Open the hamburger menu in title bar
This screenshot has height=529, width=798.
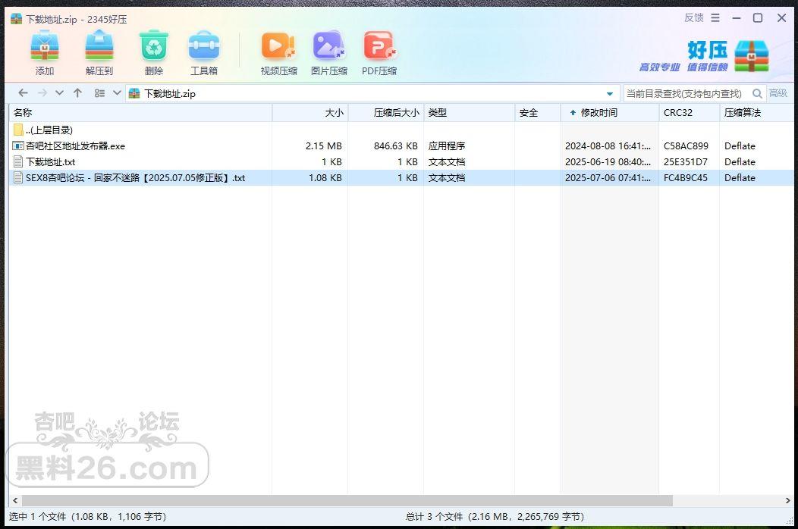click(715, 17)
